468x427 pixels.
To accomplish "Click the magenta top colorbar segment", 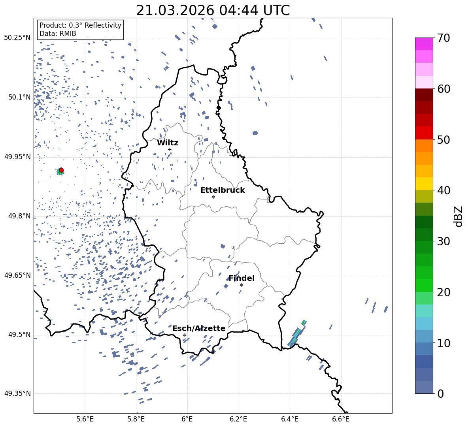I will [424, 44].
